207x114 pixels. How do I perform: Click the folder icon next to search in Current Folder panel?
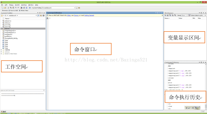point(41,15)
